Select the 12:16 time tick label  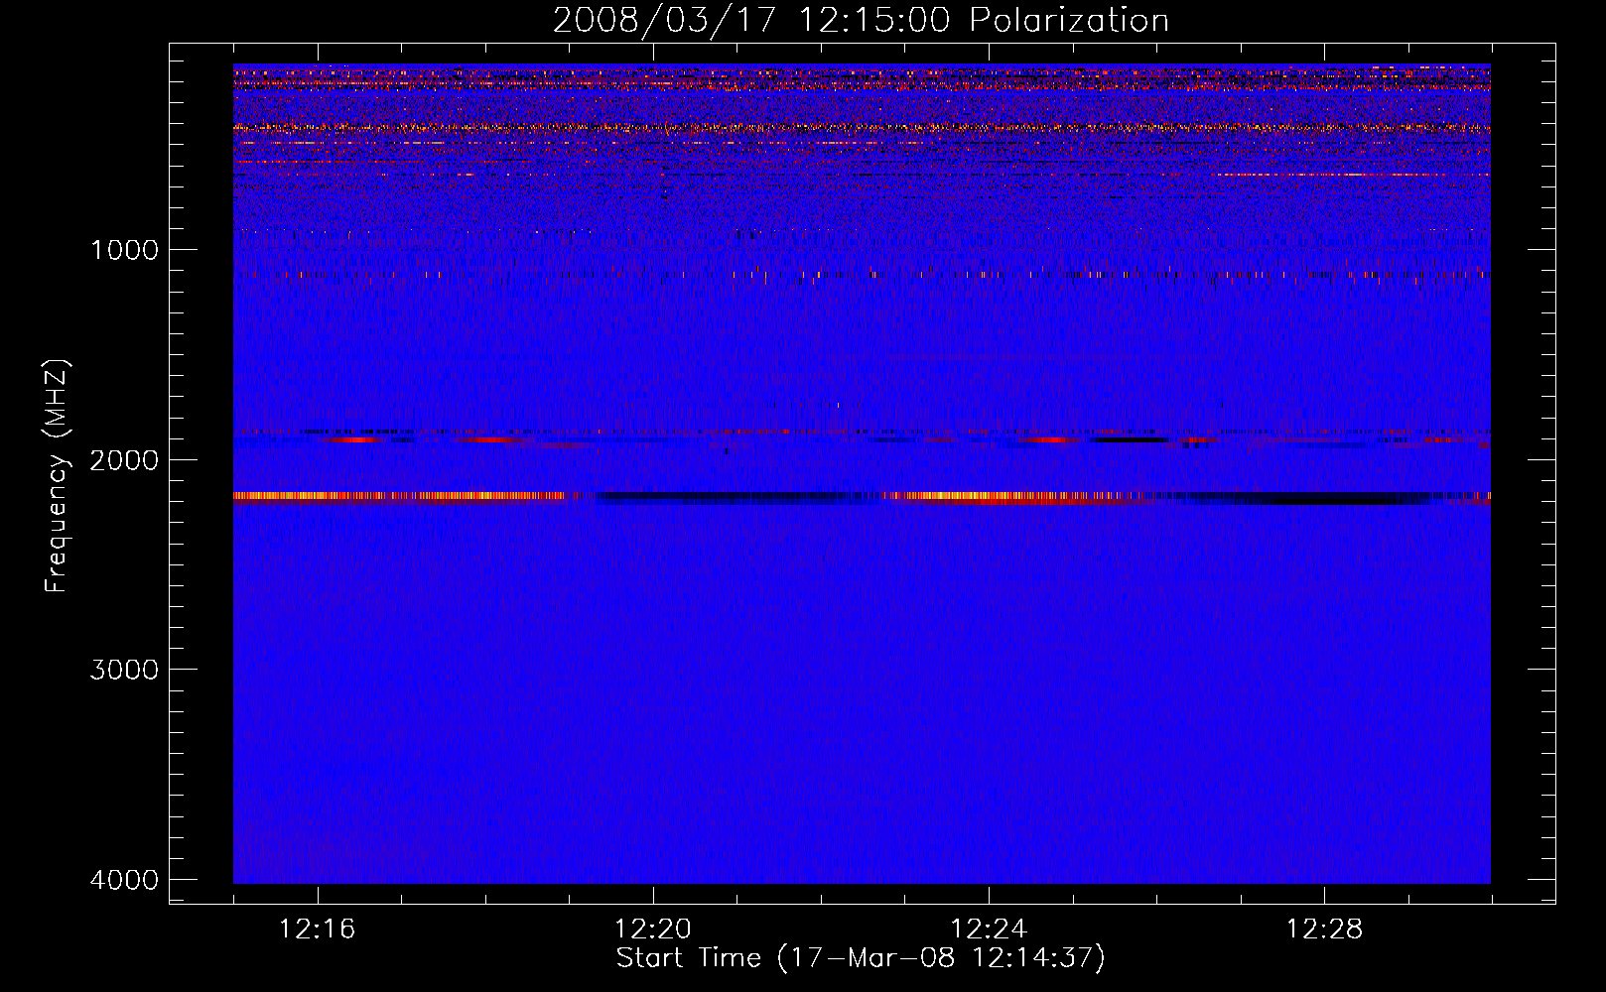(317, 930)
